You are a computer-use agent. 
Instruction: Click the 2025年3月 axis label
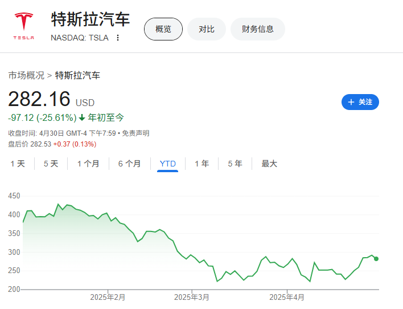coord(191,297)
